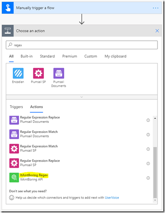Image resolution: width=165 pixels, height=213 pixels.
Task: Click the Encodian label text
Action: (x=18, y=82)
